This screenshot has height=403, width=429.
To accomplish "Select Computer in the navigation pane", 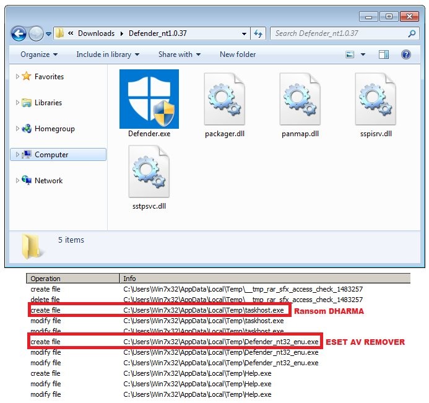I will pyautogui.click(x=51, y=155).
